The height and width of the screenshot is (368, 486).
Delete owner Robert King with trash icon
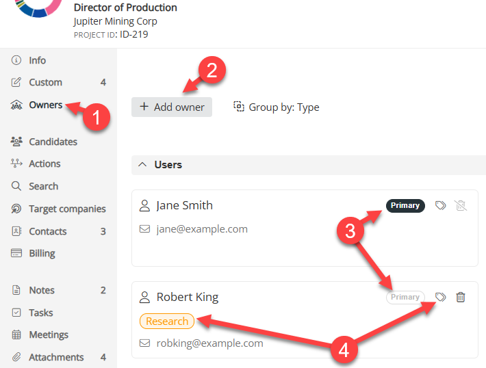pos(461,297)
